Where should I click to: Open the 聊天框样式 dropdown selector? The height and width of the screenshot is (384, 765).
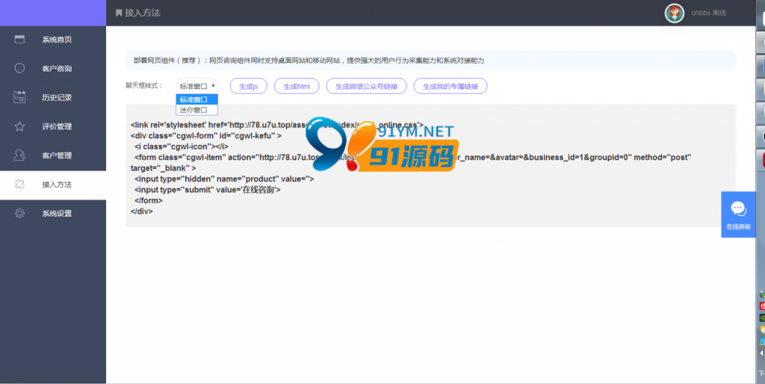pyautogui.click(x=197, y=87)
